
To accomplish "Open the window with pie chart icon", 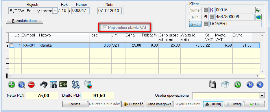I will click(x=88, y=85).
